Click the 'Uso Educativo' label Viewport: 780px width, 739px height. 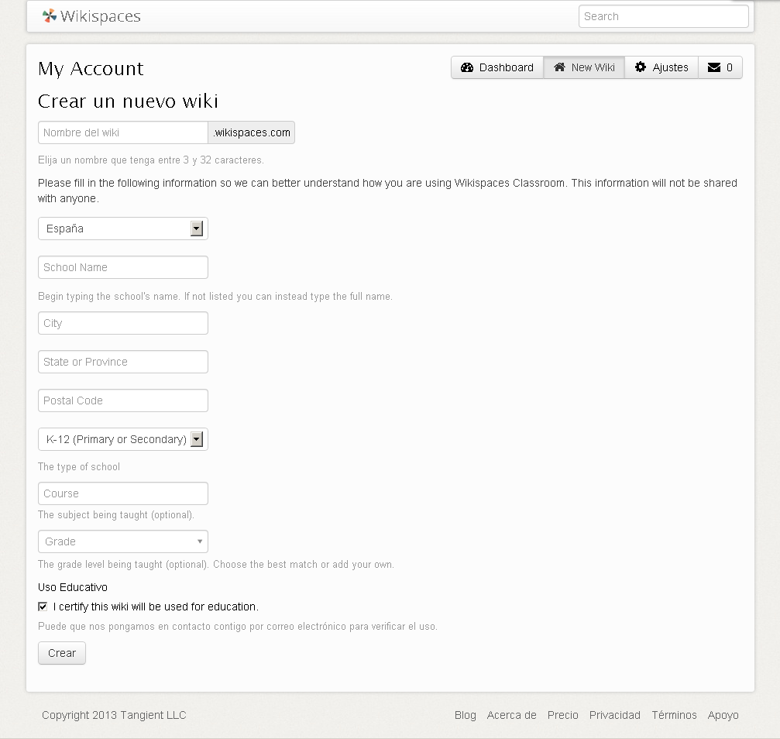pos(73,587)
